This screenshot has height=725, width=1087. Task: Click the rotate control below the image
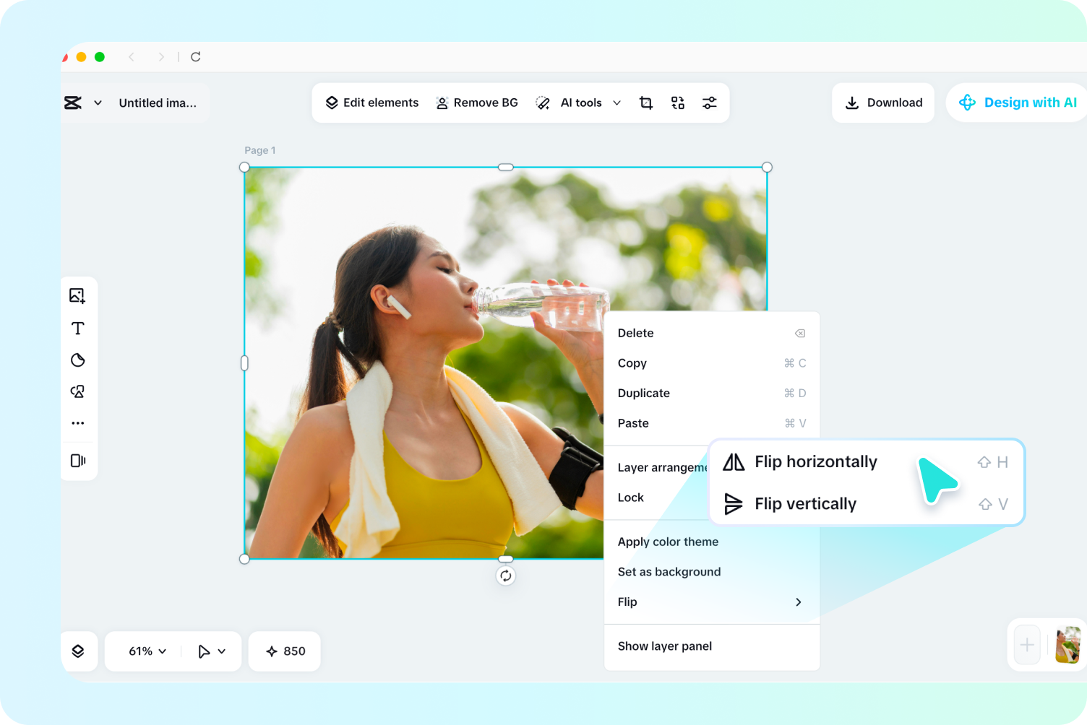[x=505, y=576]
